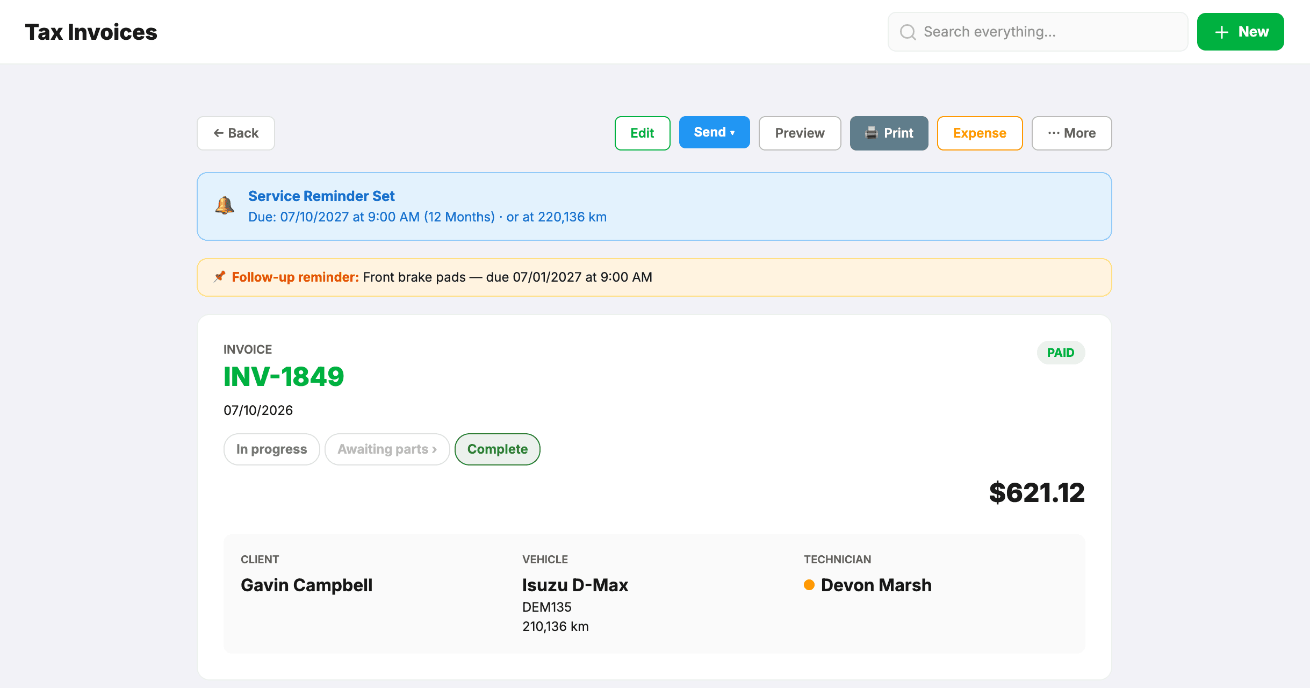Select the Complete status pill
Viewport: 1310px width, 688px height.
(x=498, y=449)
